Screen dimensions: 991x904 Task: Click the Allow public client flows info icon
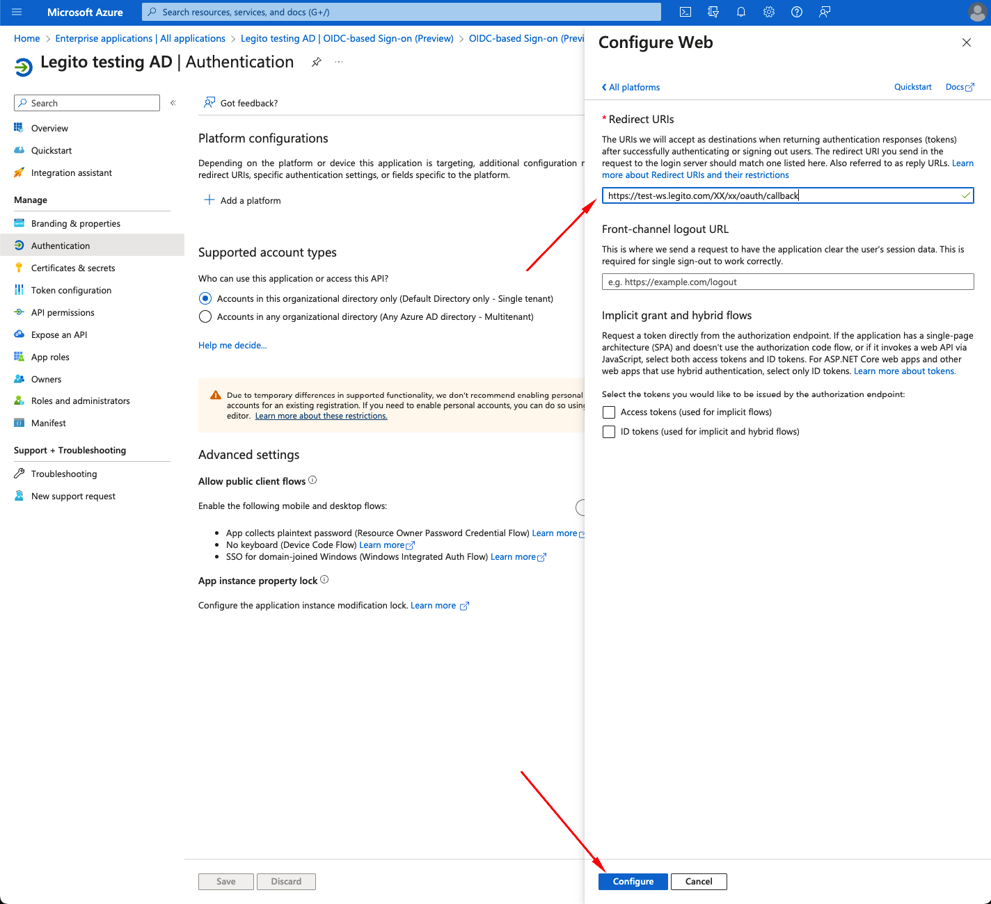tap(312, 481)
